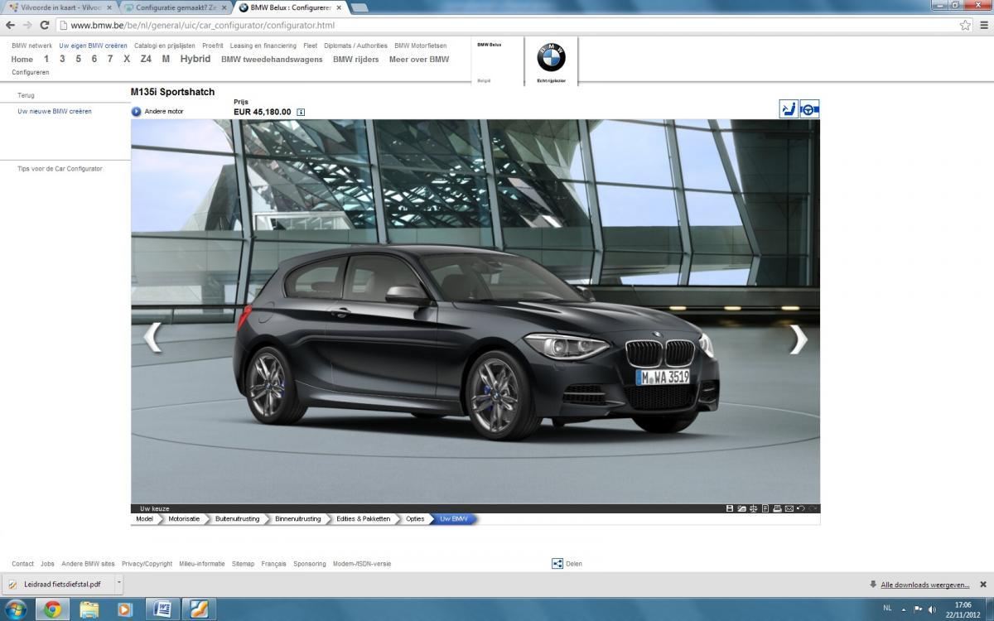Click the configuration summary document icon
994x621 pixels.
pyautogui.click(x=765, y=508)
